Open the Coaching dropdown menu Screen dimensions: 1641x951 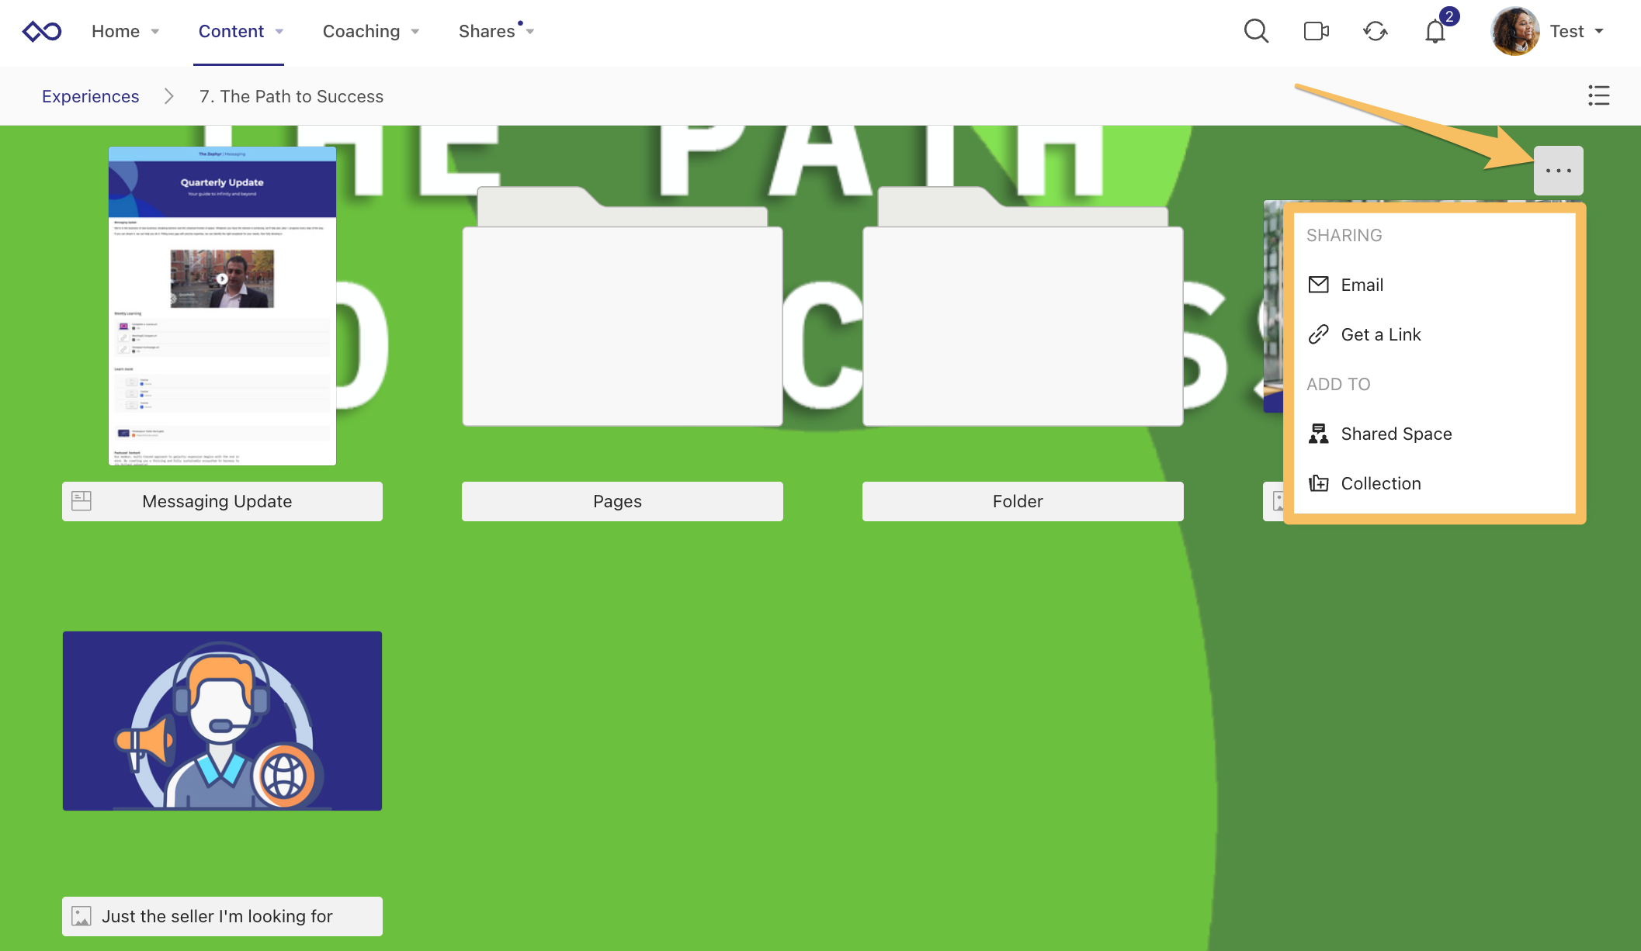point(371,31)
